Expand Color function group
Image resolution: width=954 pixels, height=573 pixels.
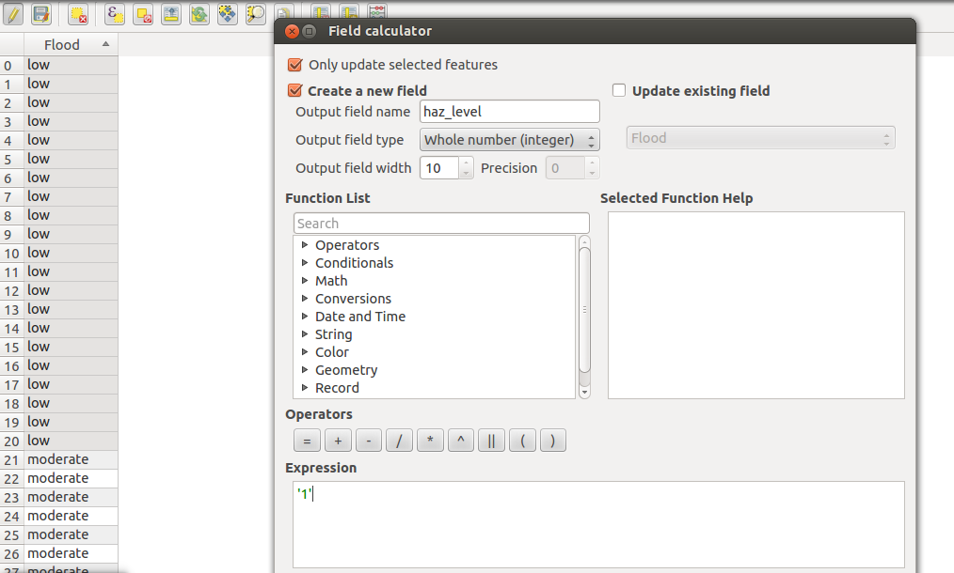click(x=305, y=352)
